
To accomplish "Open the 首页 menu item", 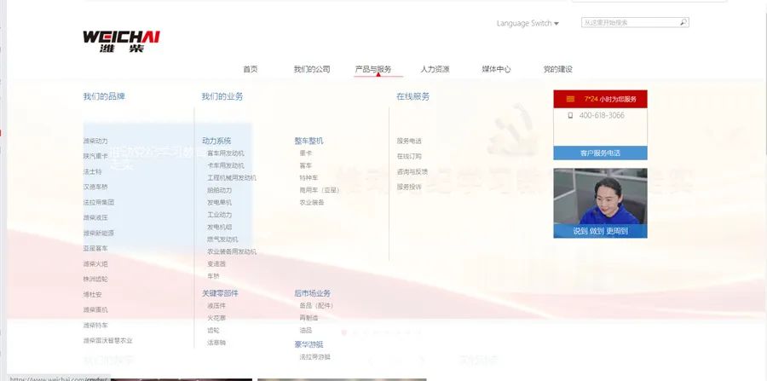I will [251, 69].
